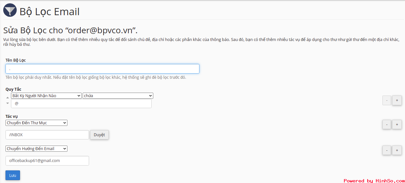The width and height of the screenshot is (405, 183).
Task: Add action after 'Chuyển Đến Thư Mục' row
Action: 397,124
